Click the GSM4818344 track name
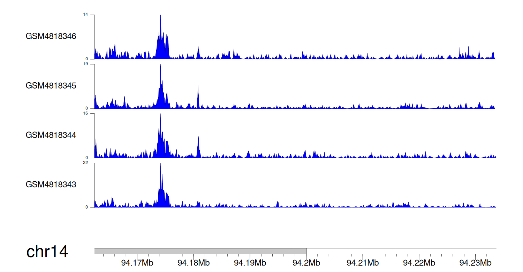 click(51, 135)
